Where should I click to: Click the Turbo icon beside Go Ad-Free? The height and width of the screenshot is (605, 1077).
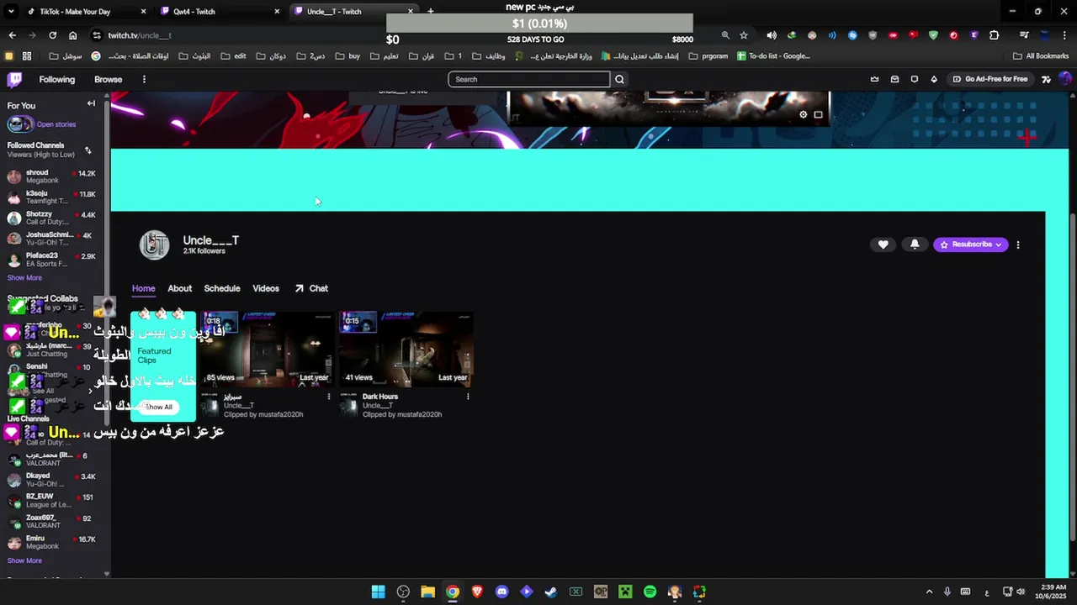click(1046, 79)
